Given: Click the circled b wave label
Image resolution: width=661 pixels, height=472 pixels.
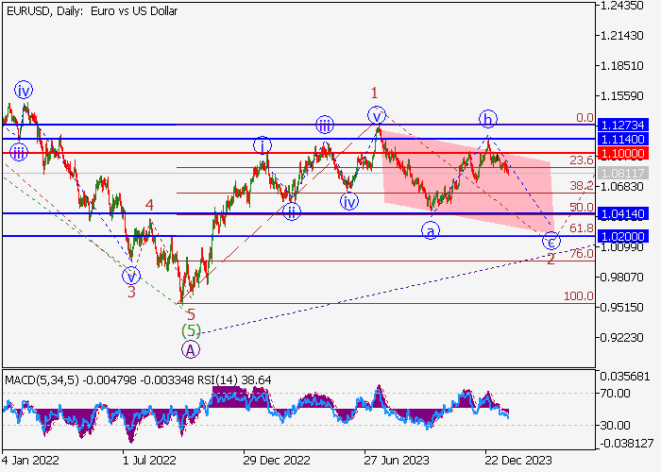Looking at the screenshot, I should point(488,119).
